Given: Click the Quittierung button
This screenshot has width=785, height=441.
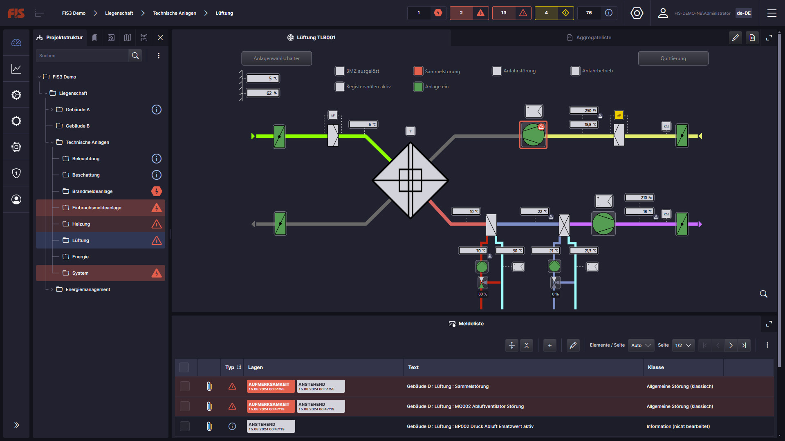Looking at the screenshot, I should 673,58.
